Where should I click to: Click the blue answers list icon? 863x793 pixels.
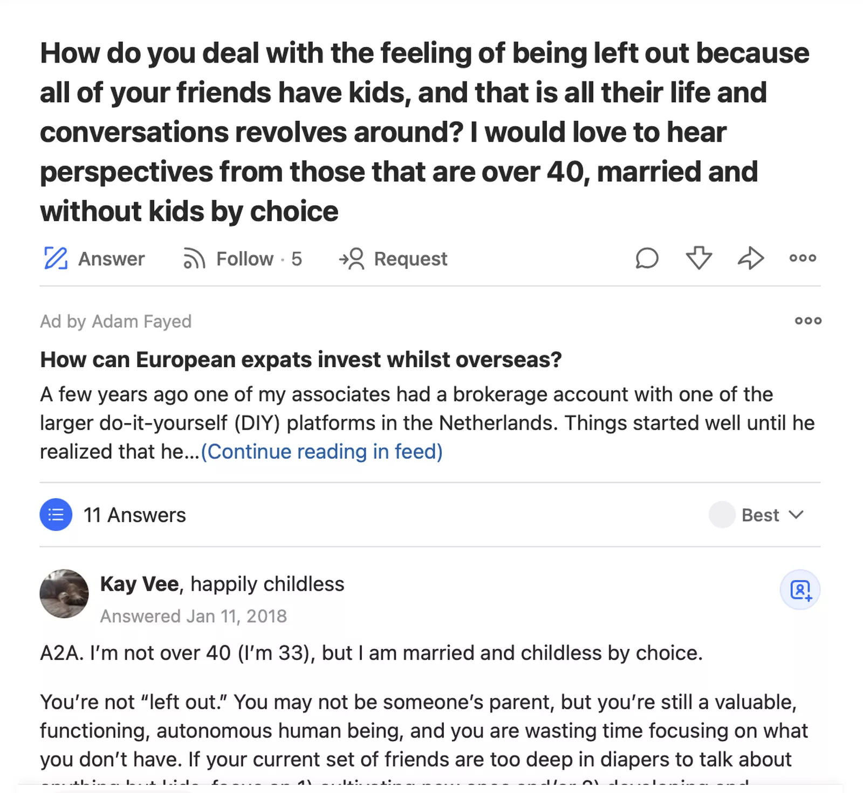(56, 515)
